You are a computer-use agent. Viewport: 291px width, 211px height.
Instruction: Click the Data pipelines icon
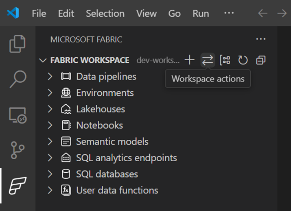point(66,76)
